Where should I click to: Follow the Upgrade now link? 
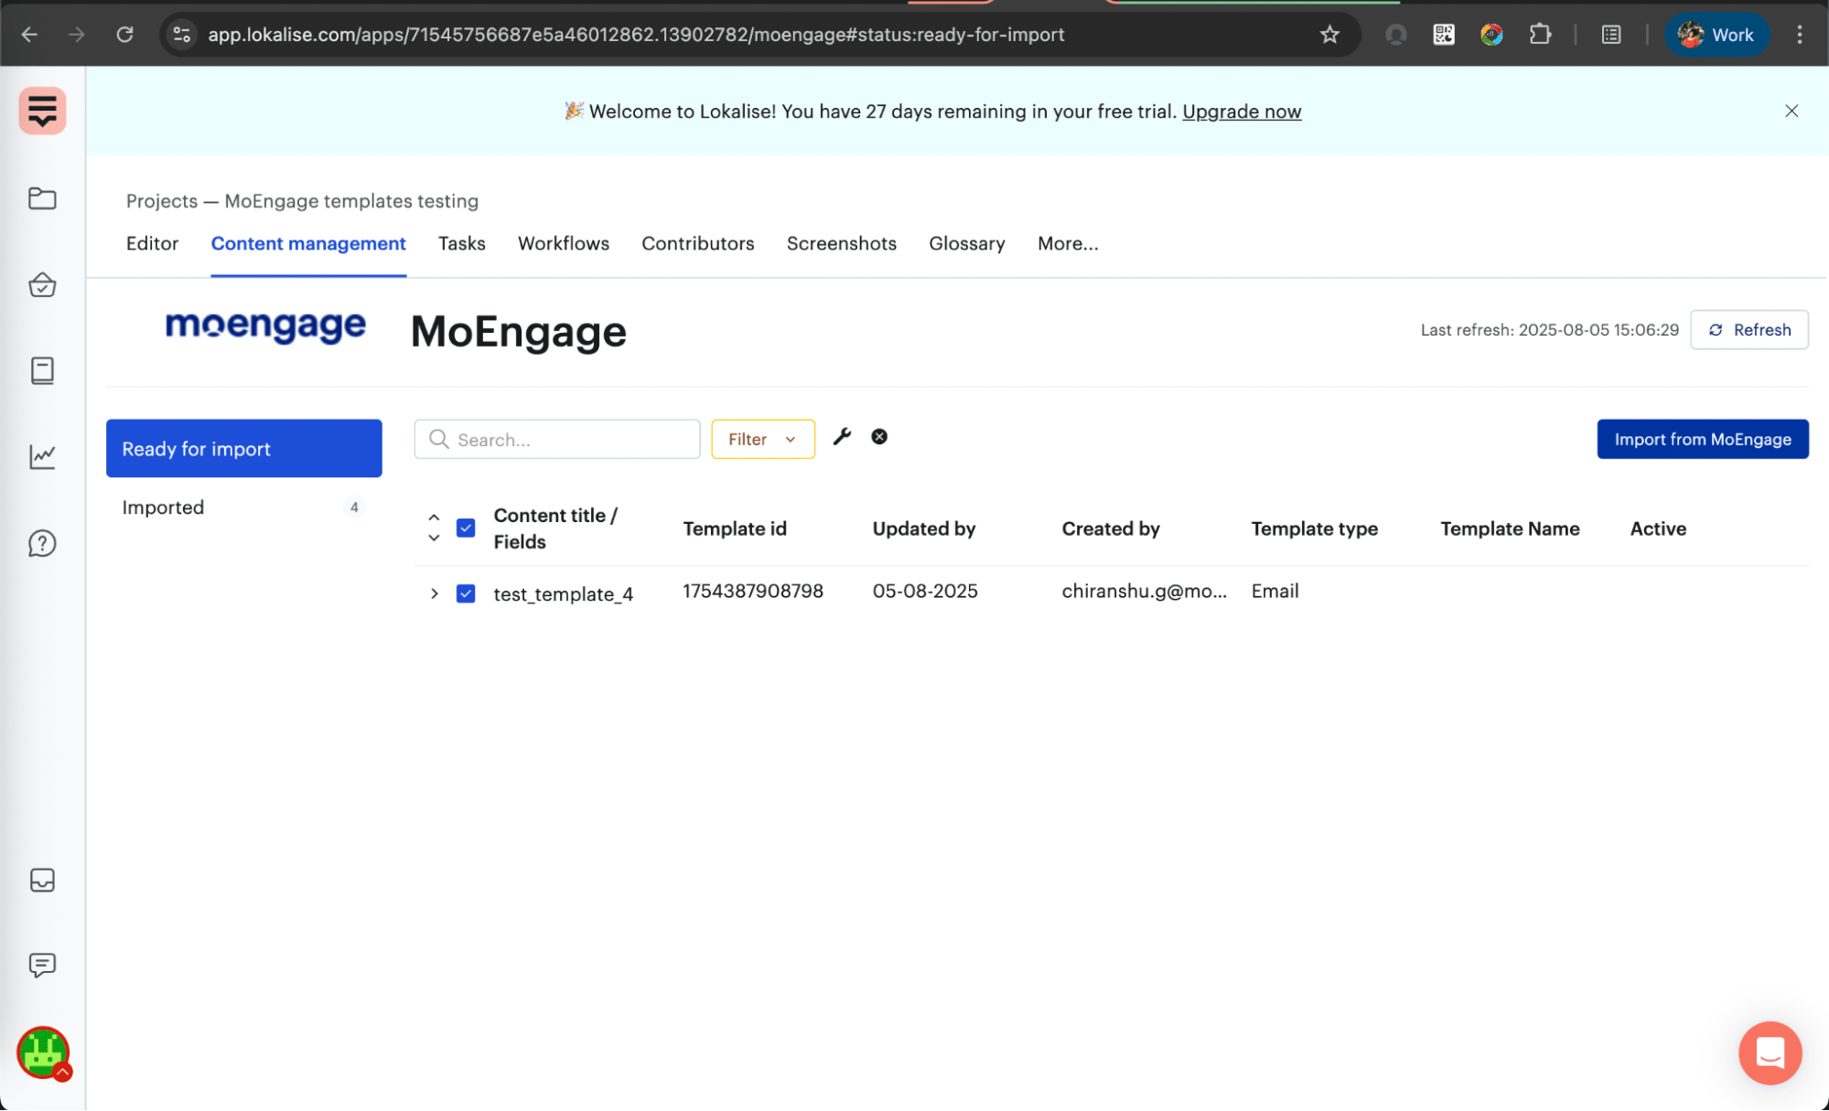(1241, 111)
